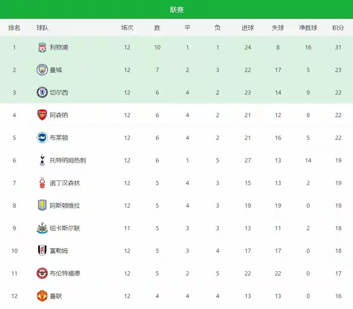Click the 排名 column header
Viewport: 353px width, 309px height.
pyautogui.click(x=14, y=28)
